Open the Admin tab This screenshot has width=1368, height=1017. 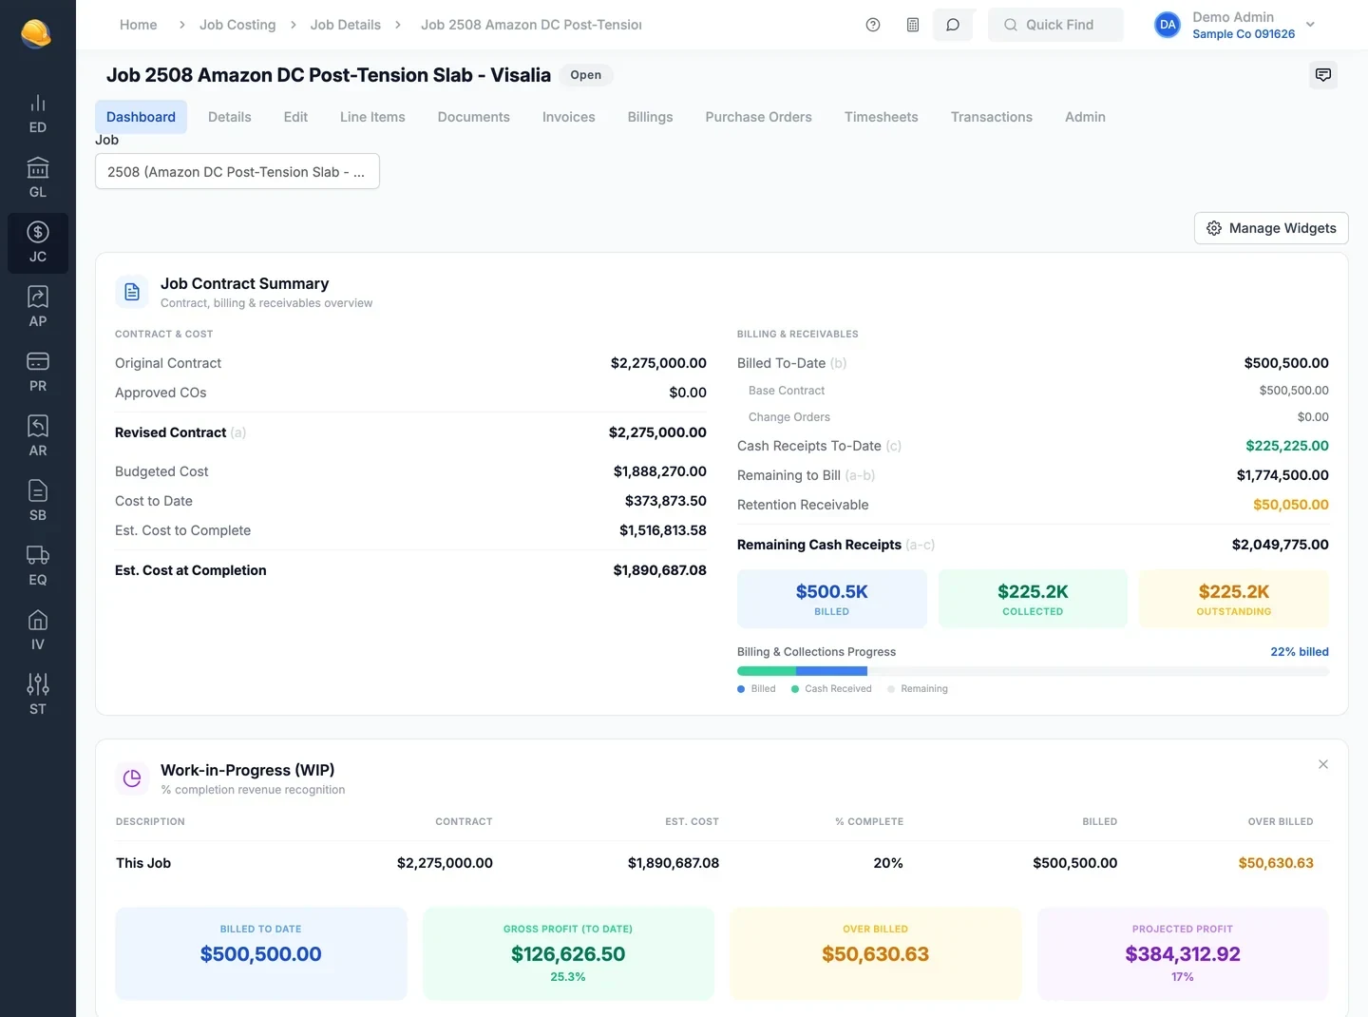point(1085,117)
